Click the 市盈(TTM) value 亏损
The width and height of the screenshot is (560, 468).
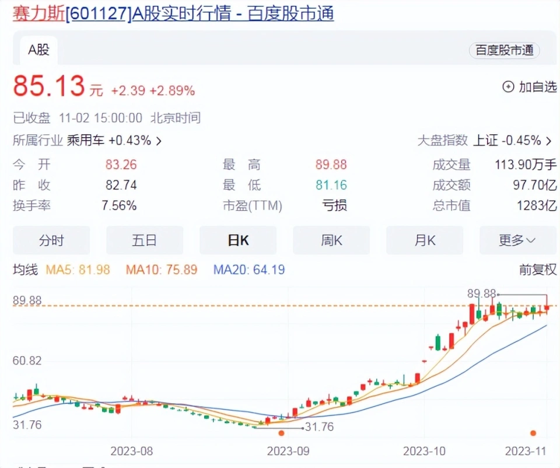click(x=335, y=206)
